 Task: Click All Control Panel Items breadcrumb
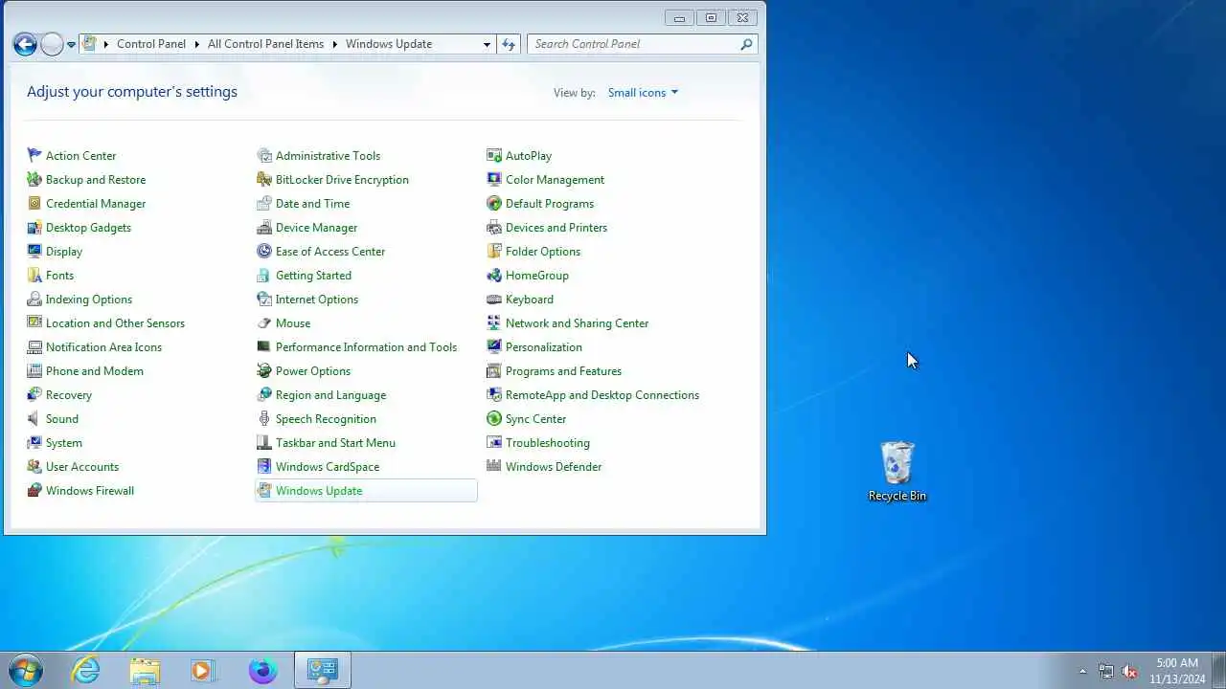click(x=265, y=44)
